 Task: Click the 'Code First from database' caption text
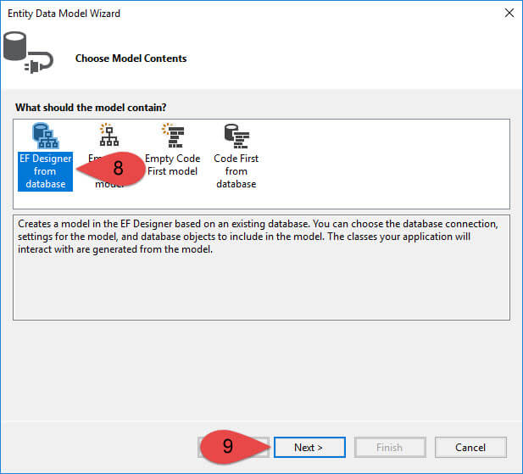point(236,170)
